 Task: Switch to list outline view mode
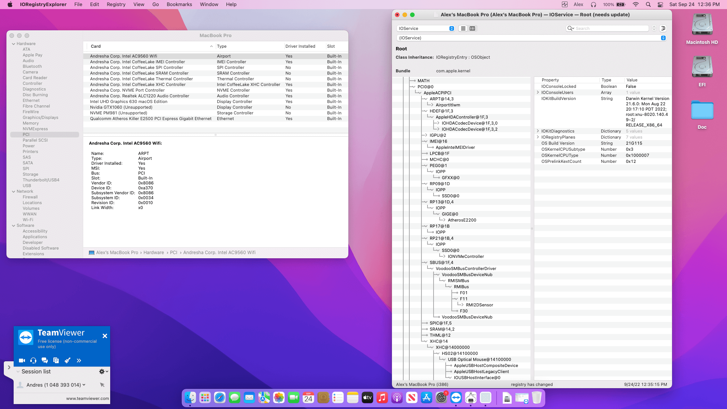[x=463, y=28]
